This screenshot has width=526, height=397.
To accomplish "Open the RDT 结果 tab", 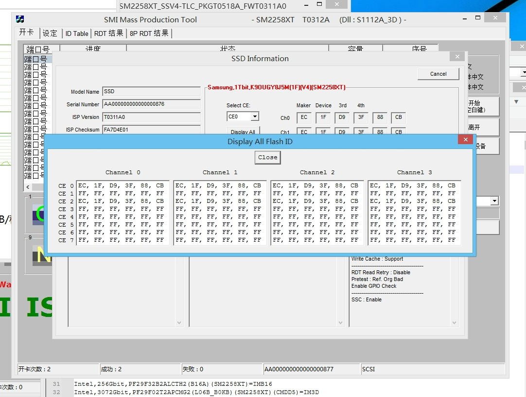I will (109, 33).
